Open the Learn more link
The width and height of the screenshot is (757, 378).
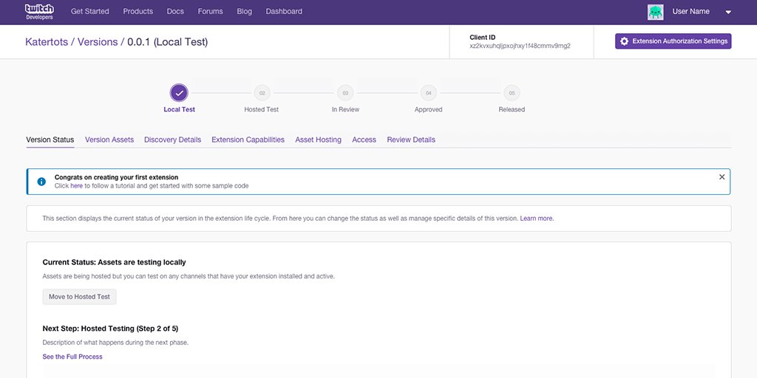pyautogui.click(x=537, y=219)
